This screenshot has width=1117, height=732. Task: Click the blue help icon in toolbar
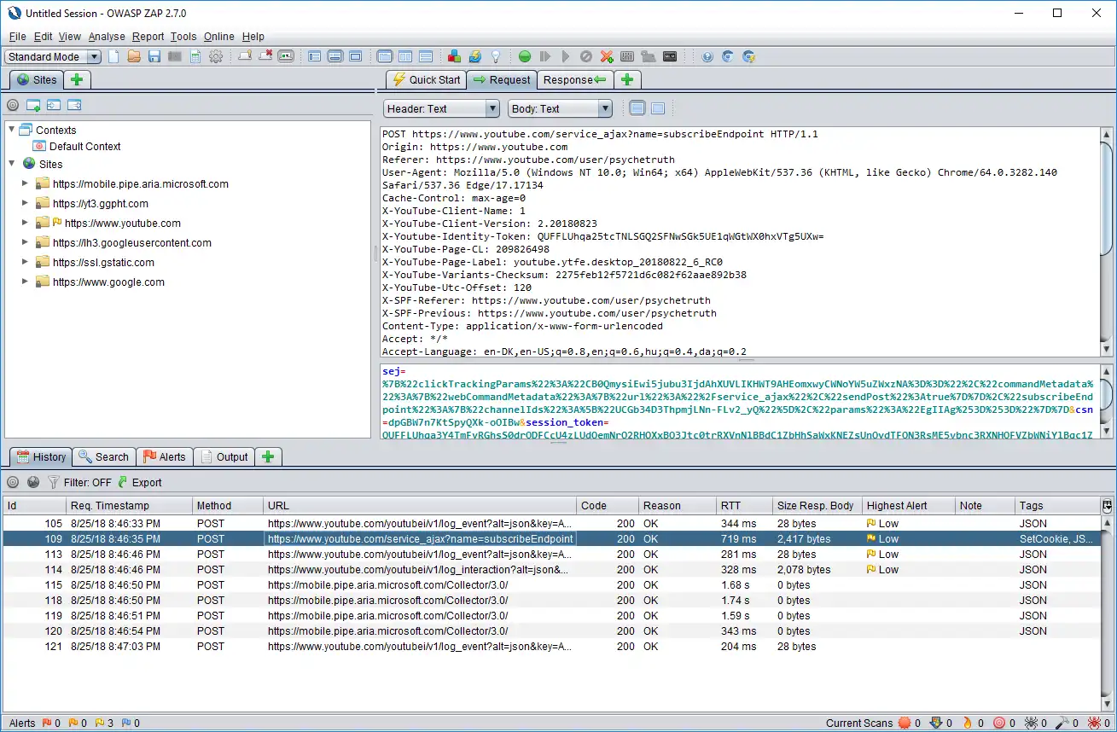707,56
